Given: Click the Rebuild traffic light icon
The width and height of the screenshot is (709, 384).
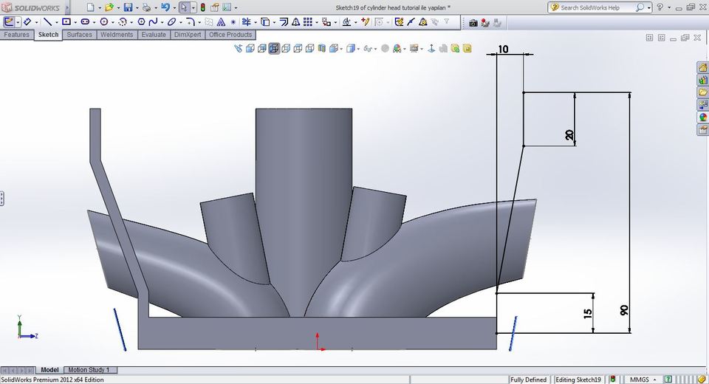Looking at the screenshot, I should 202,7.
